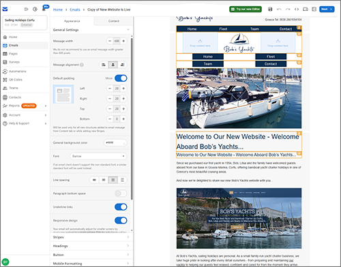Expand the Button section
Image resolution: width=341 pixels, height=267 pixels.
[x=91, y=255]
